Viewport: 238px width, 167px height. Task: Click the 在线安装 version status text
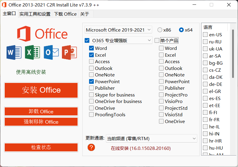tap(141, 148)
